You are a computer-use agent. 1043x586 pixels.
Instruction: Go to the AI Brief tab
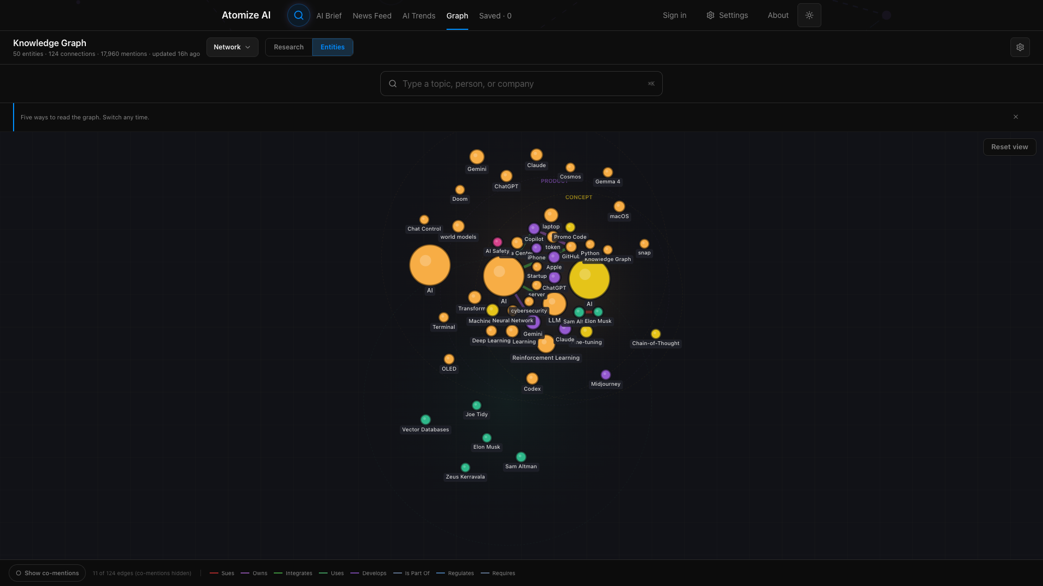pyautogui.click(x=329, y=16)
